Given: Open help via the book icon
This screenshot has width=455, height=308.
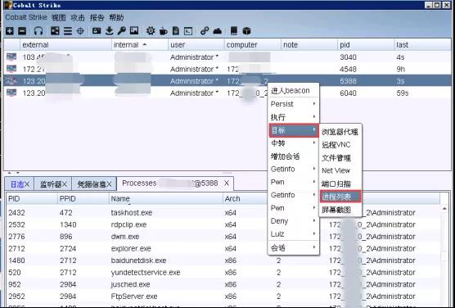Looking at the screenshot, I should coord(234,31).
